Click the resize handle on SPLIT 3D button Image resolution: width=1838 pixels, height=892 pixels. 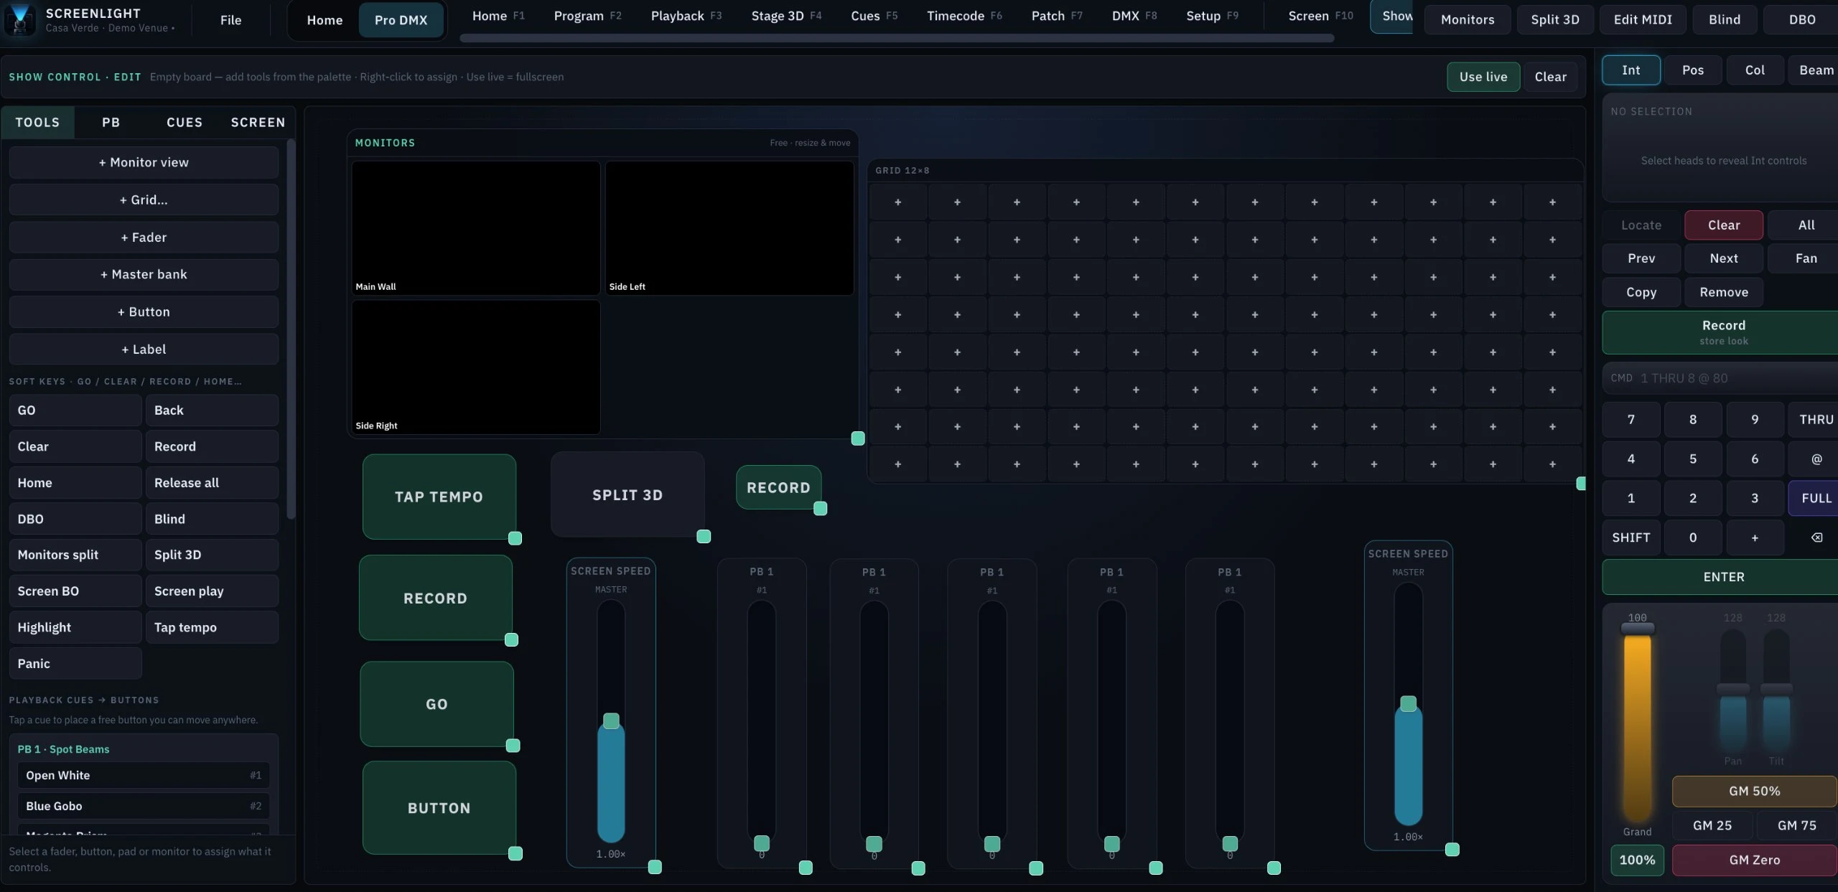(x=704, y=537)
